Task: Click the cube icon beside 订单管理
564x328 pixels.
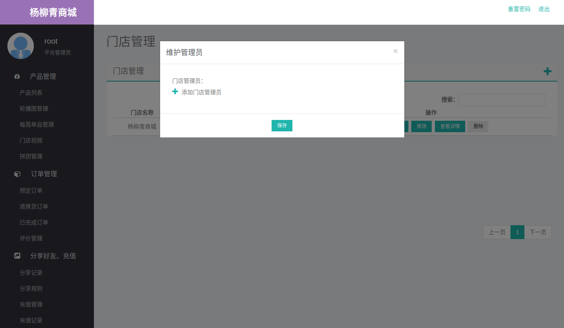Action: point(17,174)
